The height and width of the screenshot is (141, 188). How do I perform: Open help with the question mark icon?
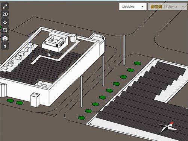coord(5,47)
